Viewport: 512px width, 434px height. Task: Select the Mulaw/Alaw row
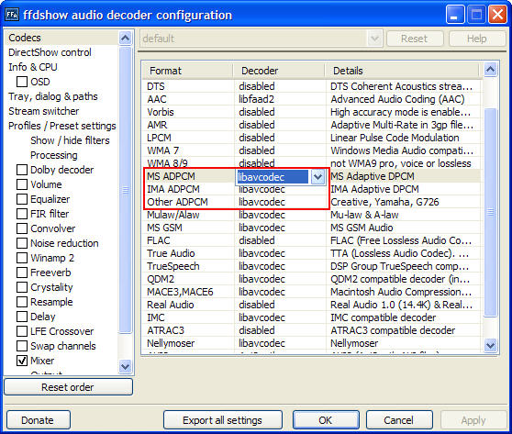point(311,215)
